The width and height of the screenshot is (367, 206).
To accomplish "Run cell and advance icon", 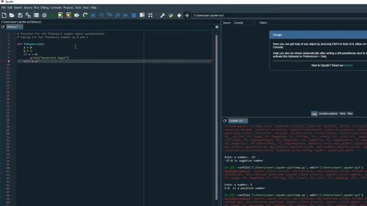I will coord(68,15).
